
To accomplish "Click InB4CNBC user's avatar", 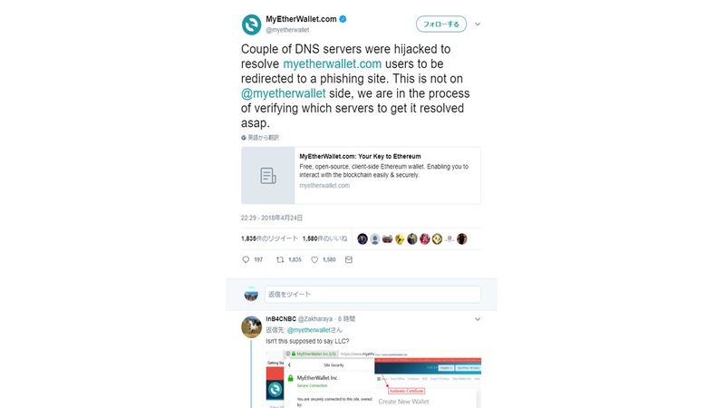I will [x=252, y=326].
